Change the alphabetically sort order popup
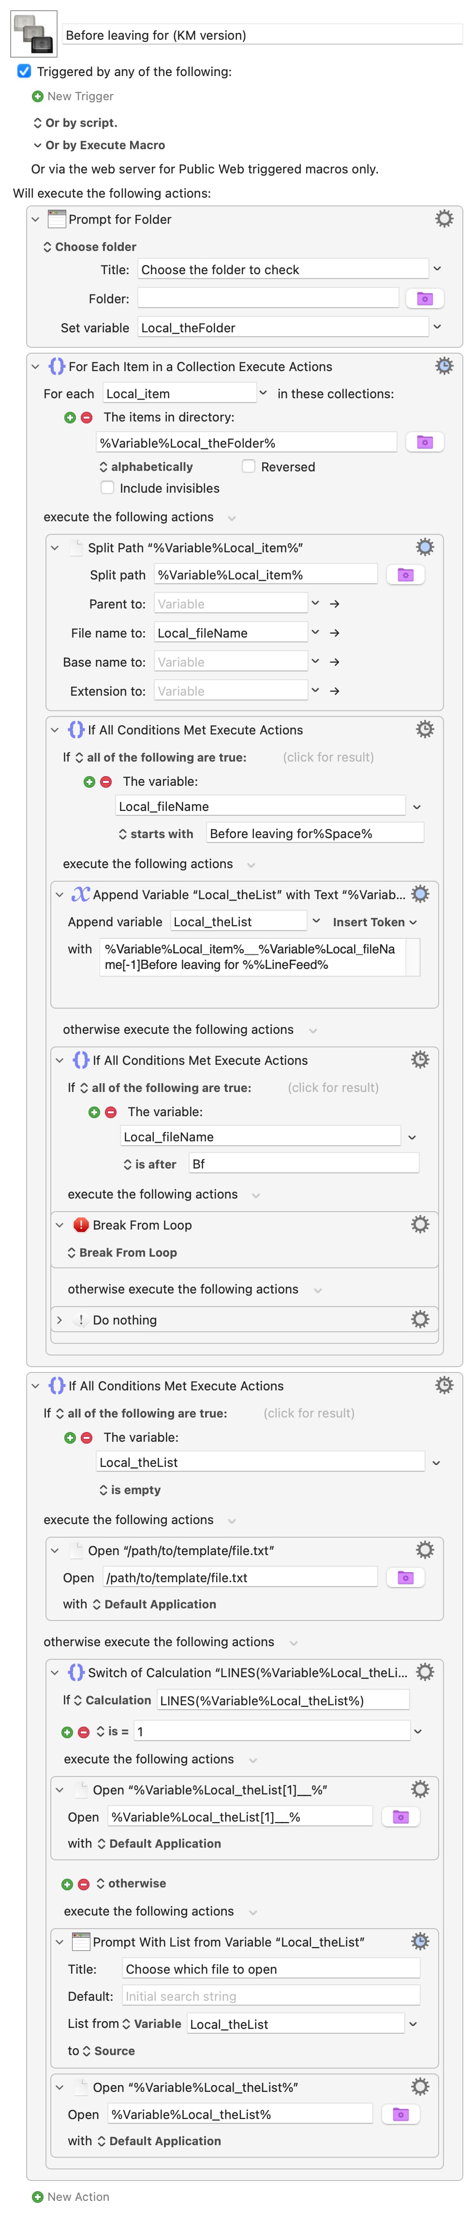The width and height of the screenshot is (473, 2213). coord(147,466)
